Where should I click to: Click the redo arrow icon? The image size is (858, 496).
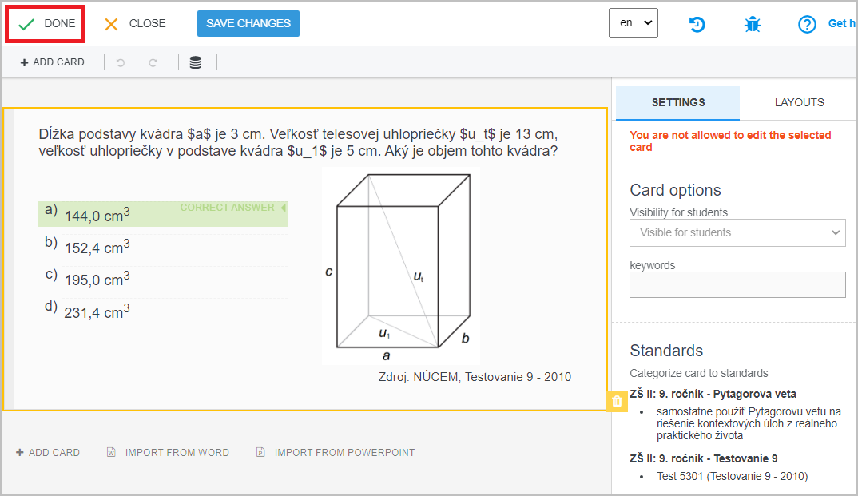153,62
